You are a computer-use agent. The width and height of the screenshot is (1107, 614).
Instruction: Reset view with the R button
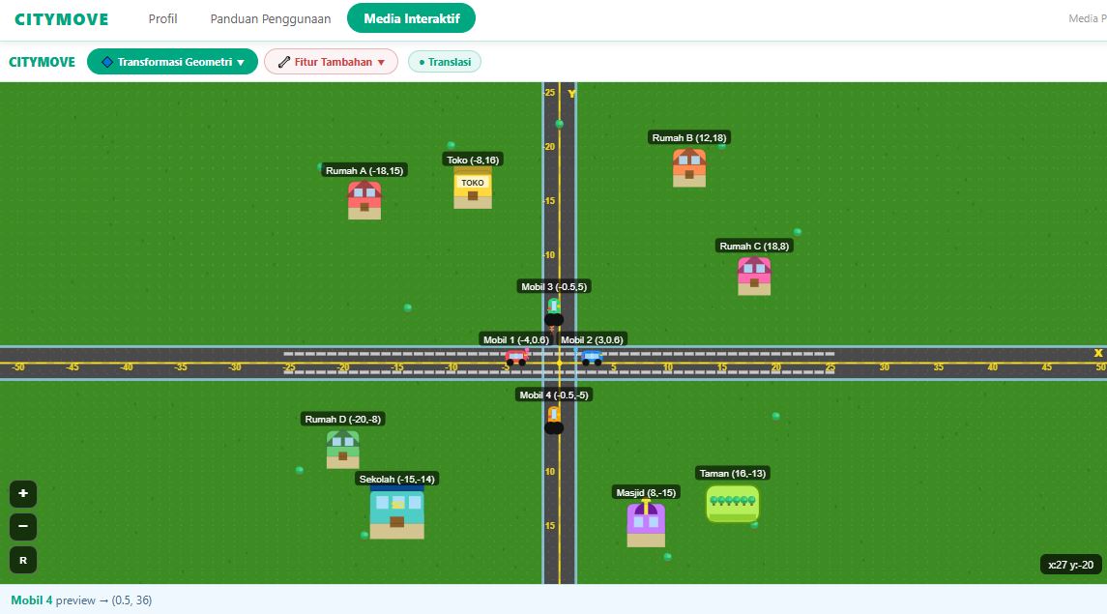point(23,561)
